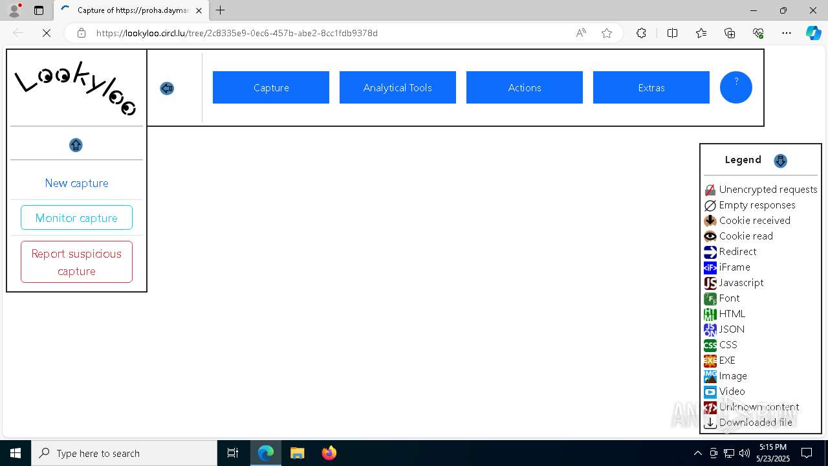Open the browser profile icon
The width and height of the screenshot is (828, 466).
click(x=14, y=10)
